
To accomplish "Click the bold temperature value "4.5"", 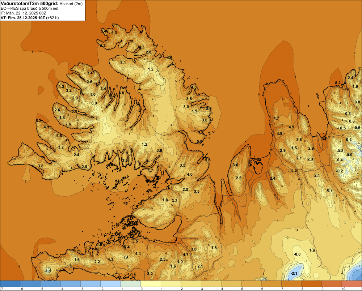I will click(x=194, y=87).
